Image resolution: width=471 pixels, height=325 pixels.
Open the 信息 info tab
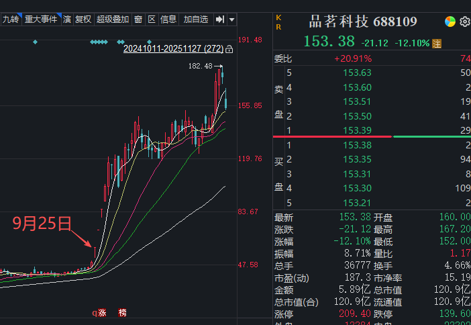pos(168,19)
